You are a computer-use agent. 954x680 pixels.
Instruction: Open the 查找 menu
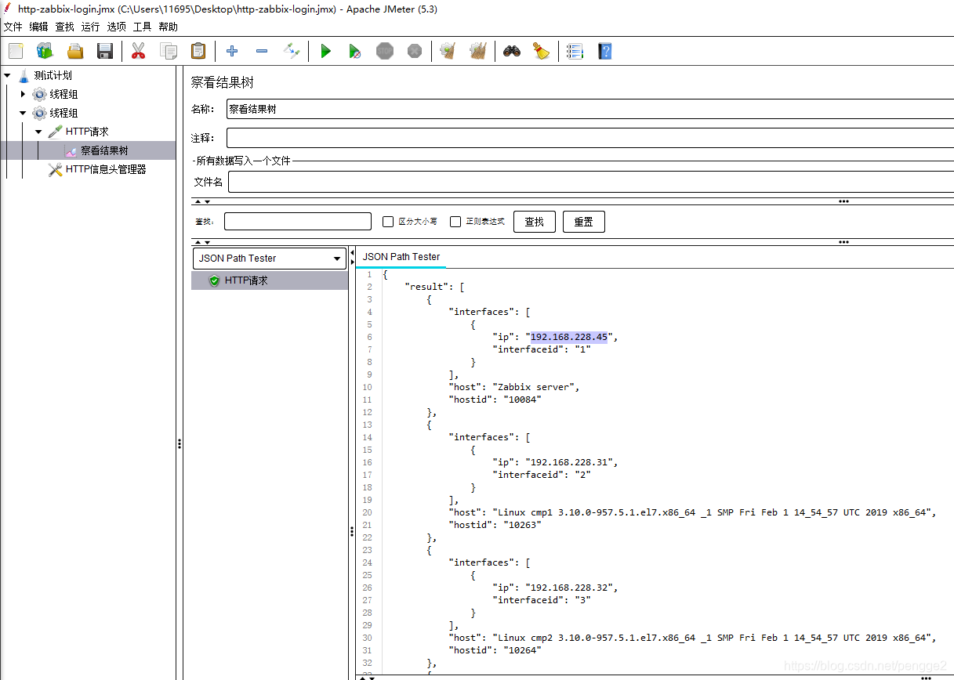65,27
